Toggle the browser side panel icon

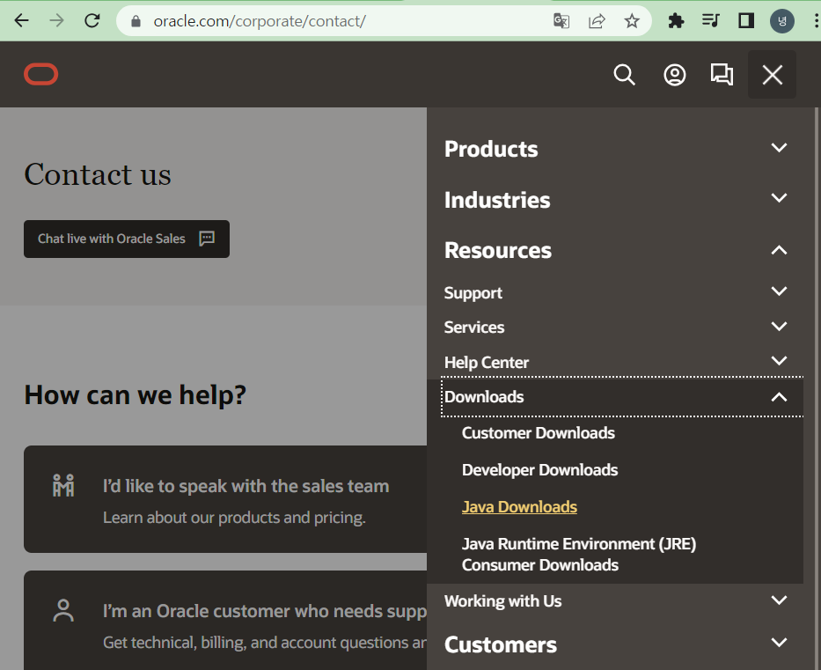746,21
